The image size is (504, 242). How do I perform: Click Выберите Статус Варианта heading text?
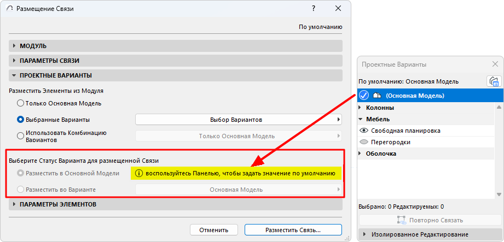[84, 160]
